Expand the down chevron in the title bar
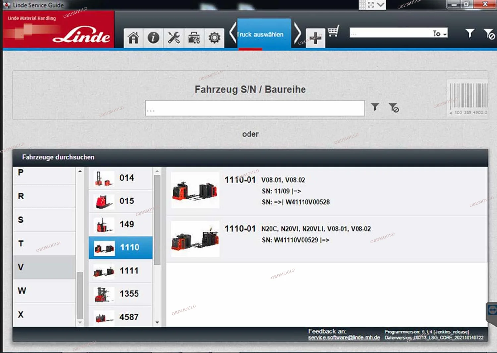 click(381, 5)
